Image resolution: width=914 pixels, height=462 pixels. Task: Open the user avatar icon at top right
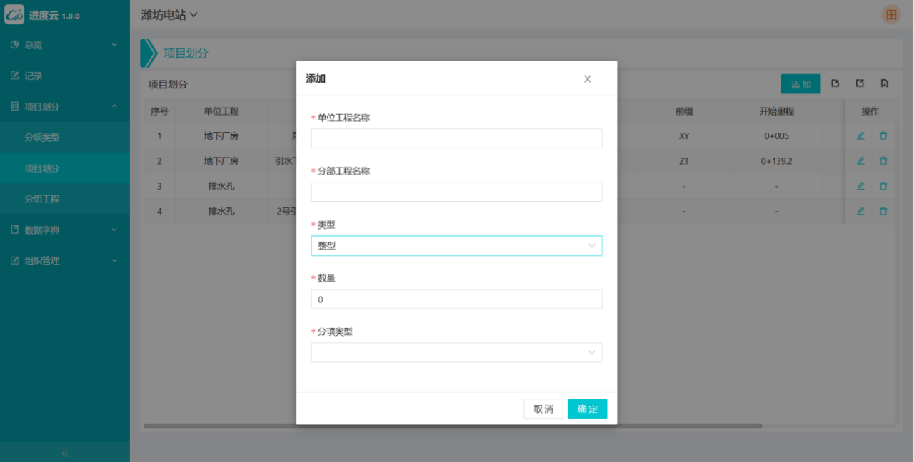[891, 14]
